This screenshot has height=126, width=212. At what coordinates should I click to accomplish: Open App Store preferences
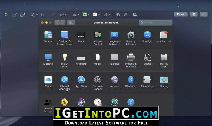pos(81,82)
